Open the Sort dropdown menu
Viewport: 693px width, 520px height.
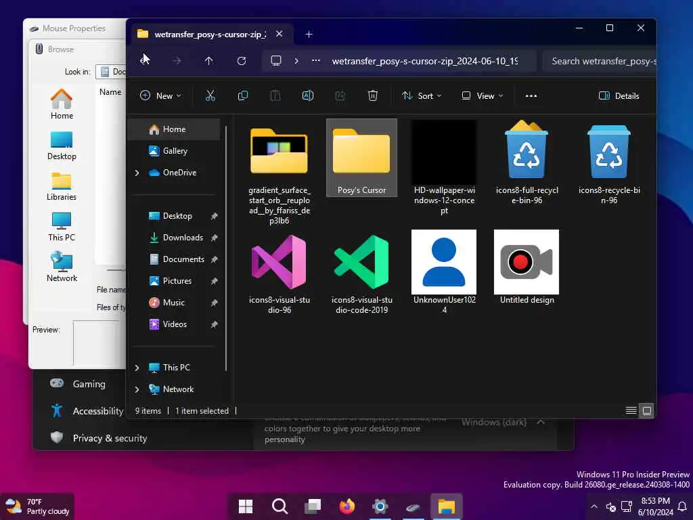click(422, 95)
